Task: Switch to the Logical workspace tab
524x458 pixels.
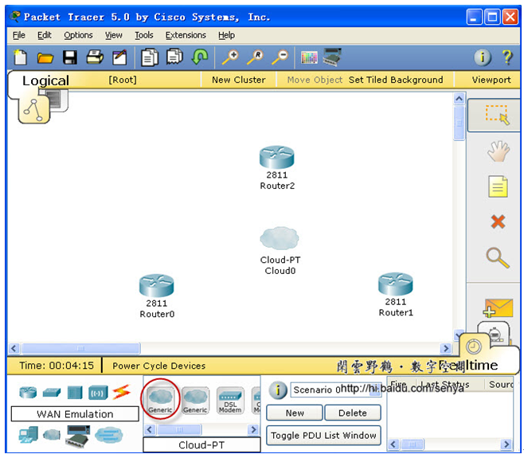Action: pos(45,80)
